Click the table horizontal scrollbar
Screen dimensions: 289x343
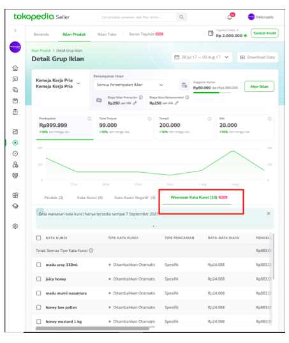coord(92,328)
